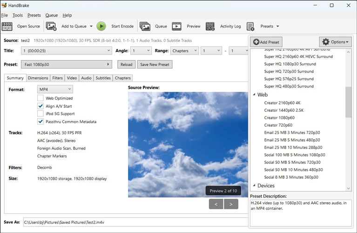This screenshot has height=233, width=357.
Task: Click the source preview clouds image
Action: [x=188, y=144]
